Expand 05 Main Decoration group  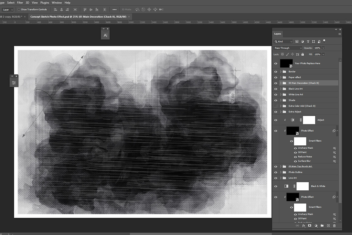click(281, 83)
